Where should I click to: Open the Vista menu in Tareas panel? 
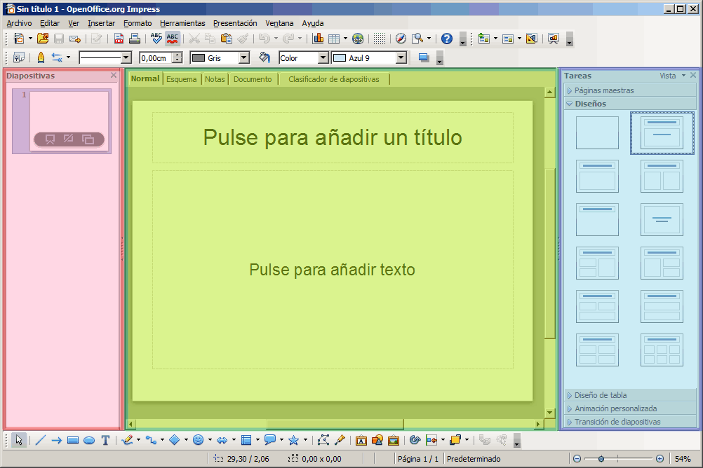point(672,76)
